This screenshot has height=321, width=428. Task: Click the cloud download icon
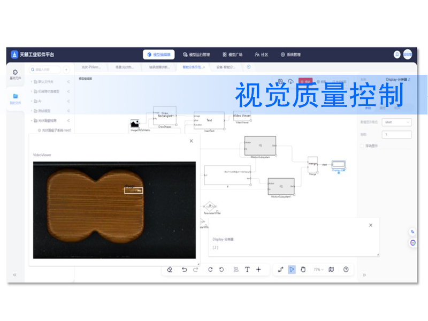point(291,81)
